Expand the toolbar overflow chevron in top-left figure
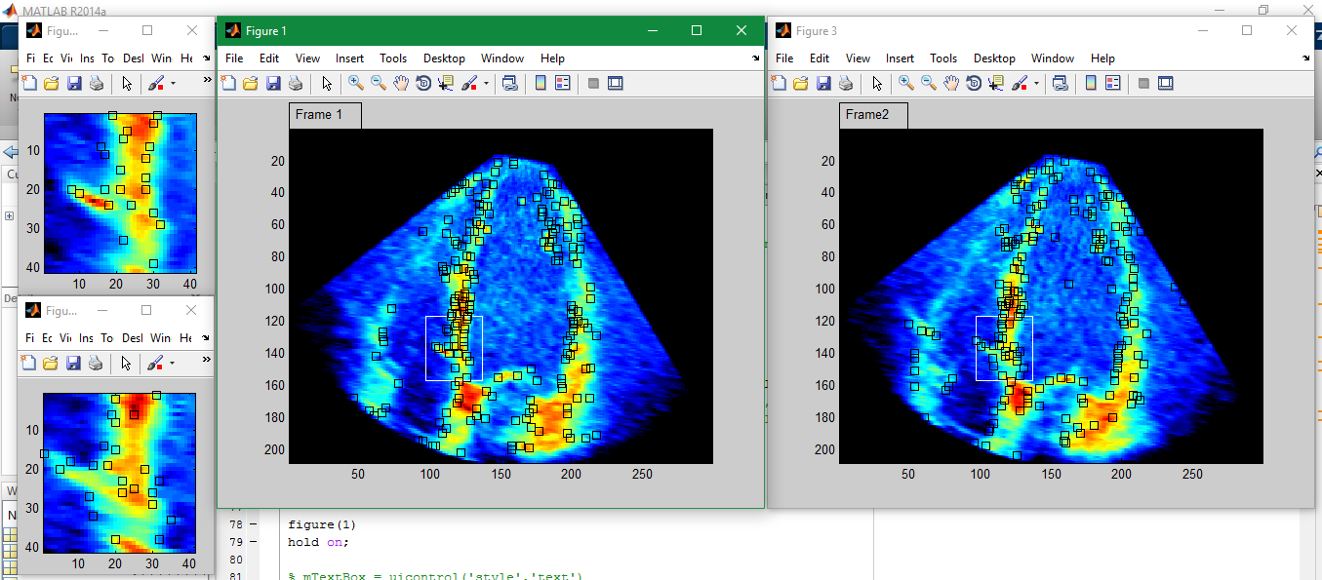 coord(207,81)
